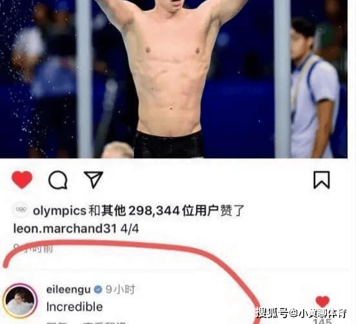This screenshot has width=356, height=324.
Task: Go to eileengu's profile via username
Action: (68, 289)
